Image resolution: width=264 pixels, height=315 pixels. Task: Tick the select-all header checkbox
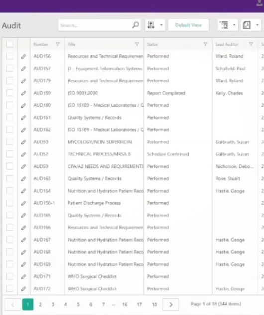pyautogui.click(x=10, y=44)
